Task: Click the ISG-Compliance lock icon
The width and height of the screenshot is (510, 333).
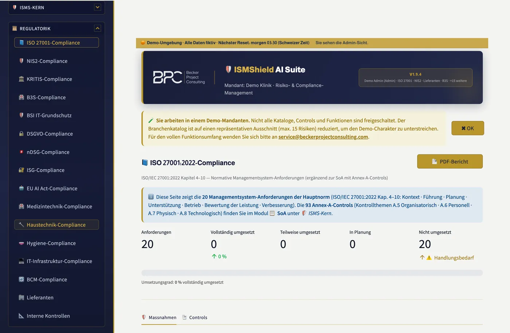Action: [21, 170]
